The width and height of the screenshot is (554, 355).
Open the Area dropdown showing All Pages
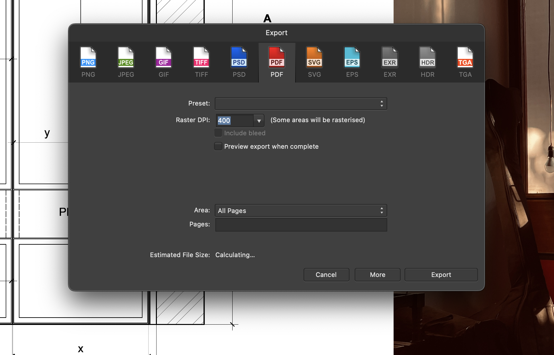pyautogui.click(x=301, y=211)
